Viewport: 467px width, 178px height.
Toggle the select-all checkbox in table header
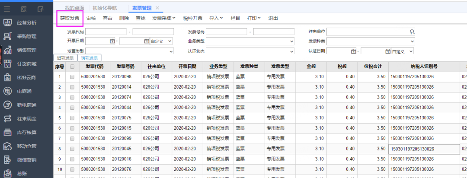[72, 67]
